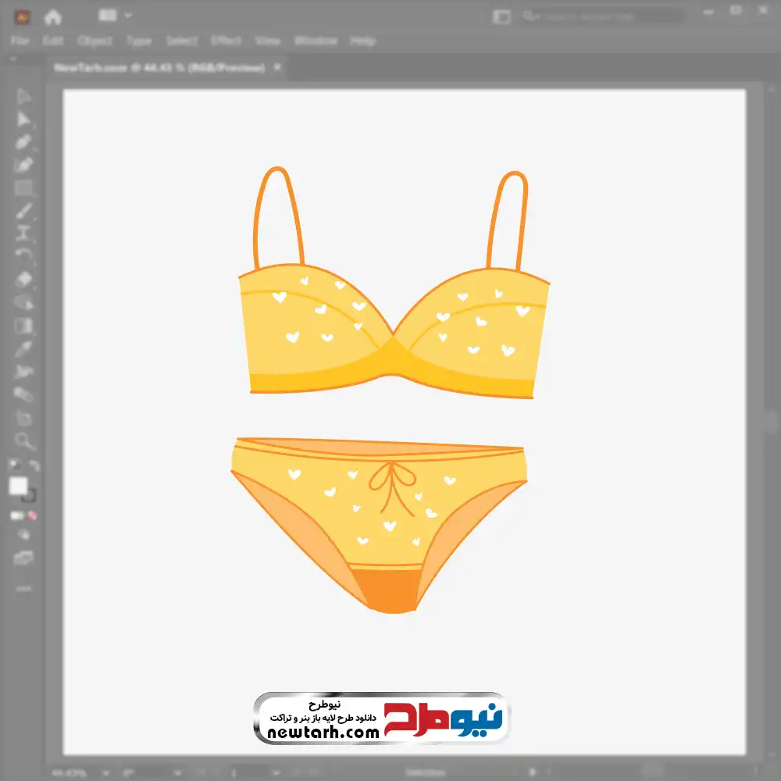Screen dimensions: 781x781
Task: Choose the Paintbrush tool
Action: tap(23, 211)
